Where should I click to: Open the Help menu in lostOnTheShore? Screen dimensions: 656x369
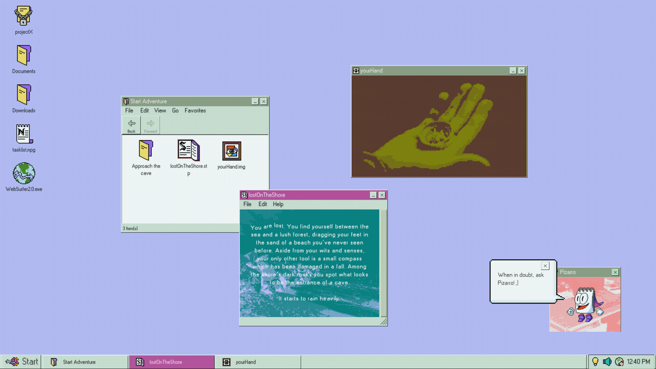278,204
